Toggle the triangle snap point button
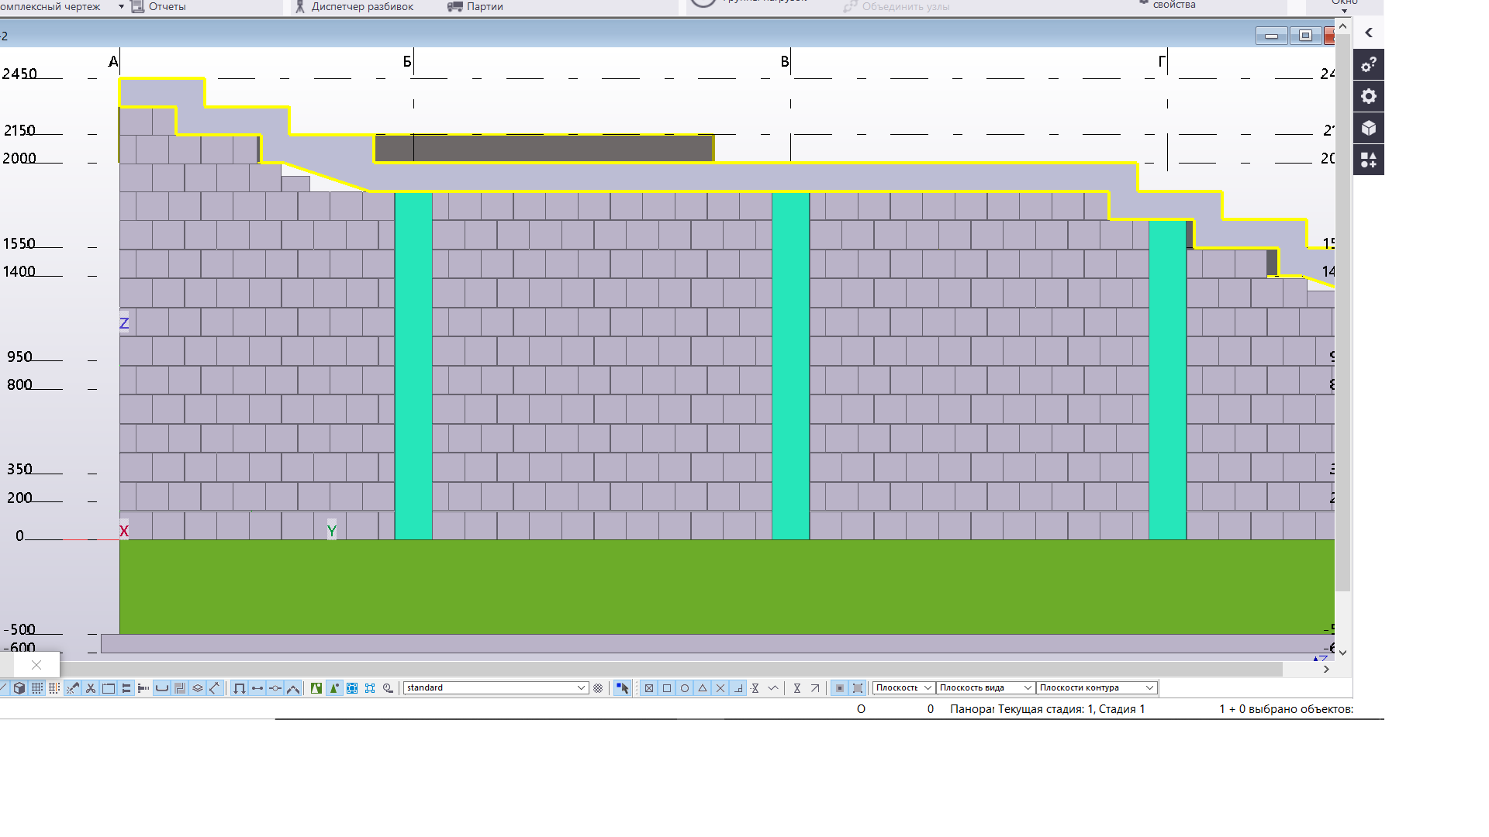This screenshot has width=1489, height=837. (x=703, y=688)
